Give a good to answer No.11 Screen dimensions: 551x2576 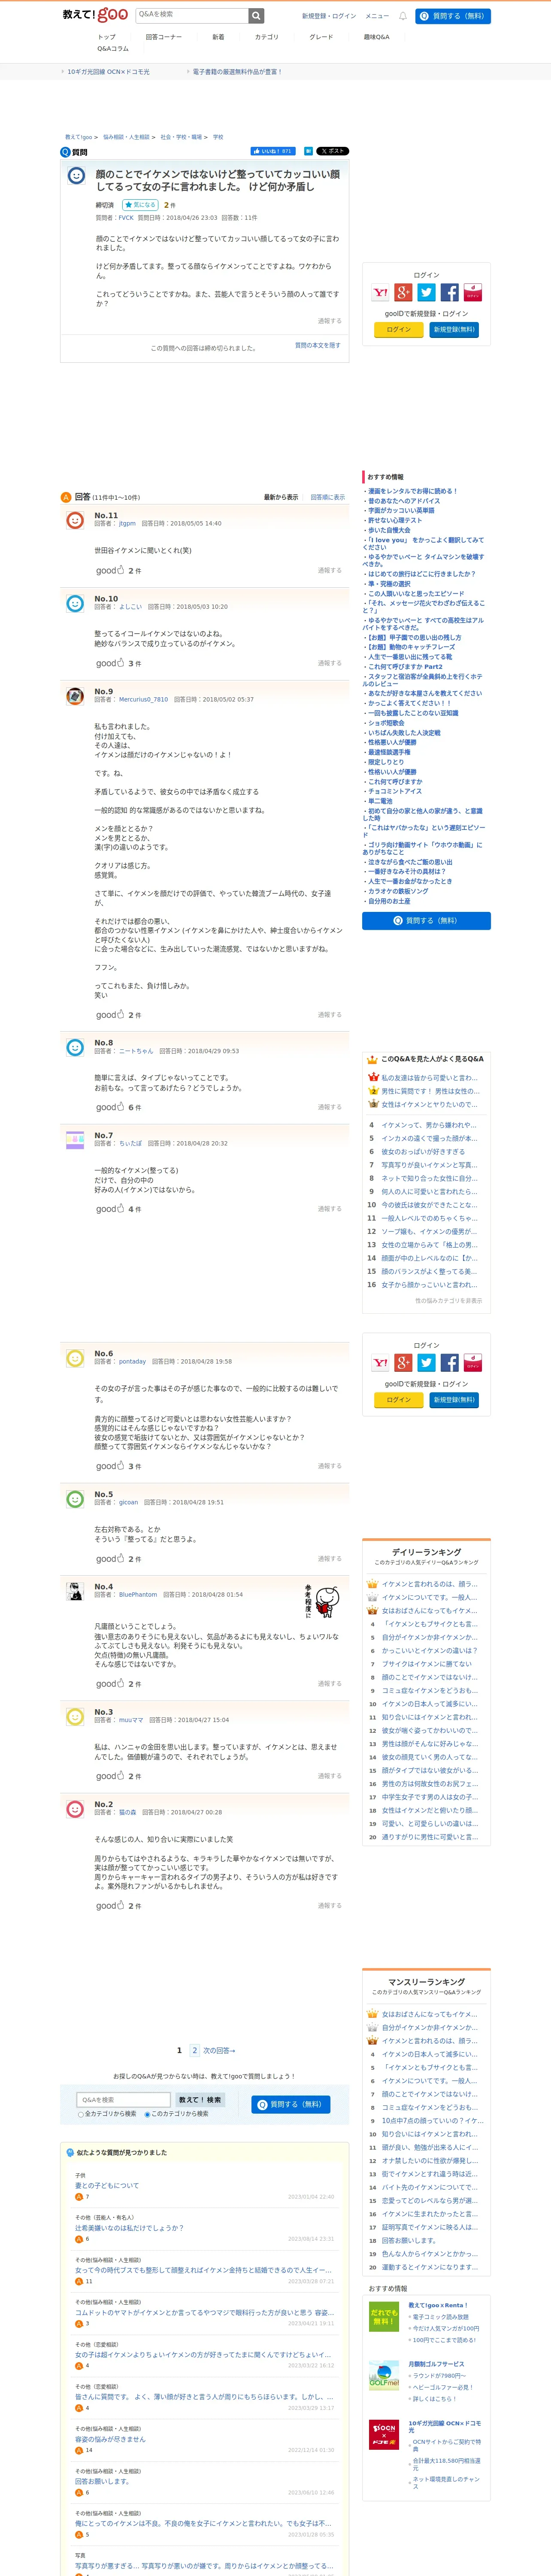(x=110, y=570)
